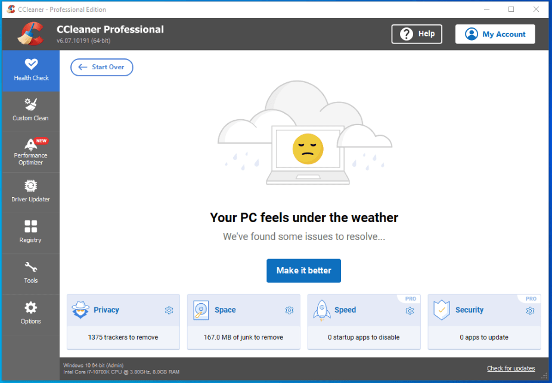Close the CCleaner window

(x=536, y=9)
